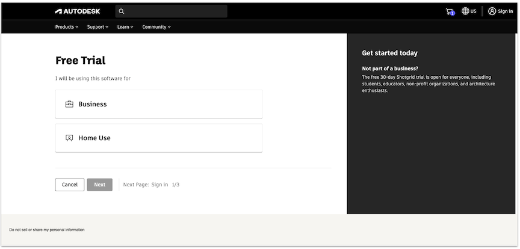Screen dimensions: 520x249
Task: Click the briefcase icon in Business card
Action: point(69,104)
